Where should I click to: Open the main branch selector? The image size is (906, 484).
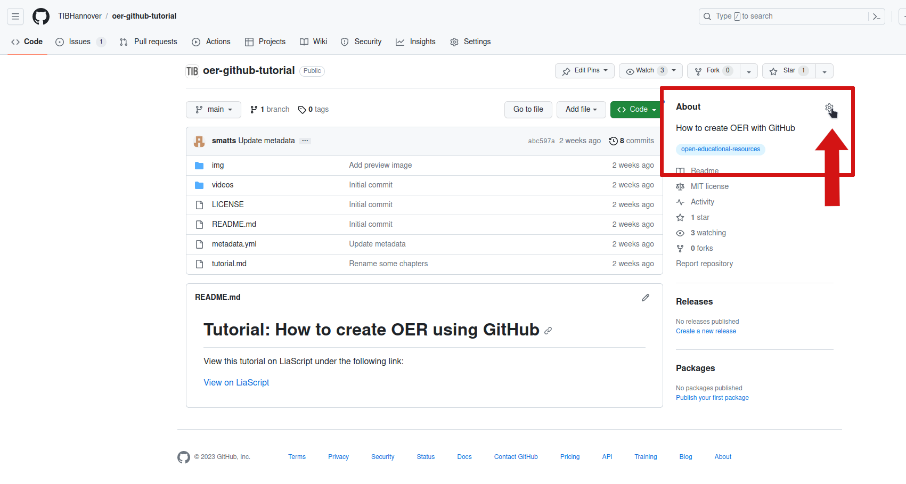tap(214, 110)
